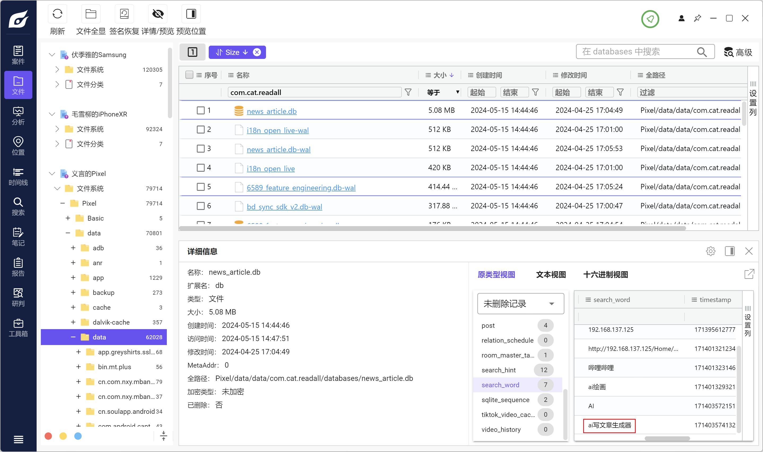This screenshot has height=452, width=763.
Task: Click the com.cat.readall name filter field
Action: [314, 92]
